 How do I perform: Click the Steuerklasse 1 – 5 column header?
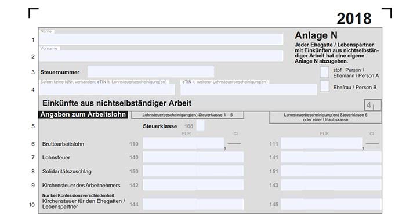pos(188,115)
